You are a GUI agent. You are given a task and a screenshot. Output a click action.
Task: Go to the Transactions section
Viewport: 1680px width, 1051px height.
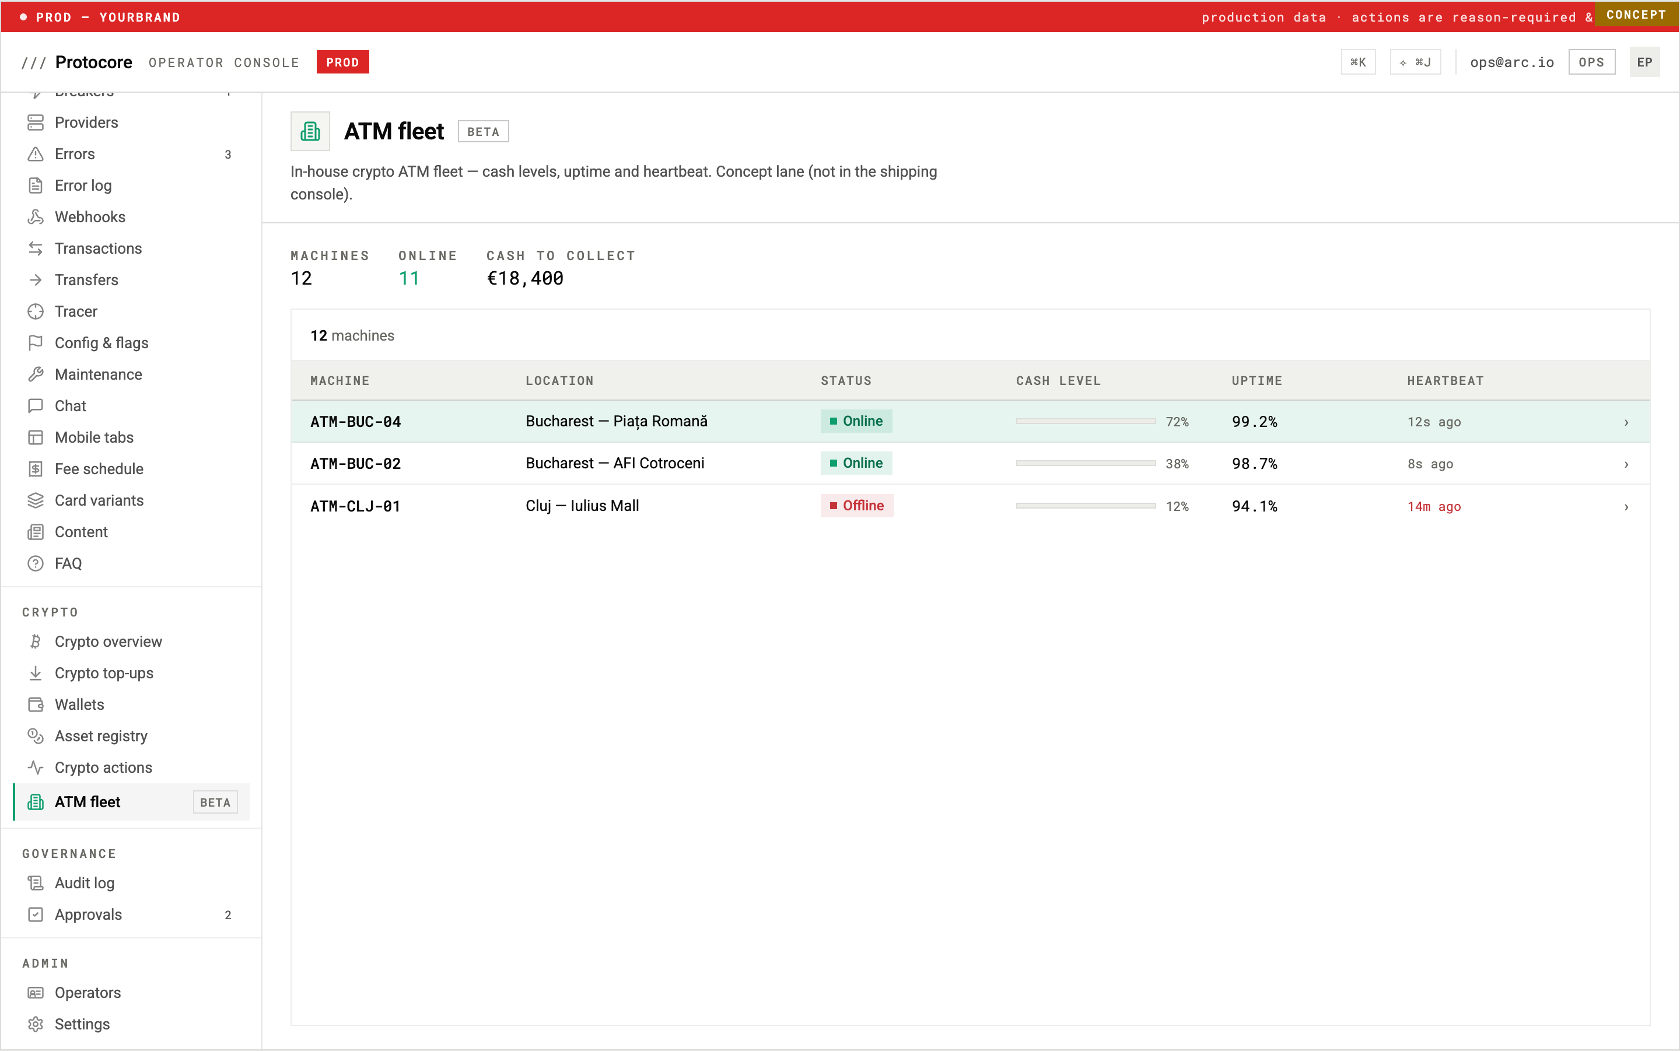[x=131, y=248]
